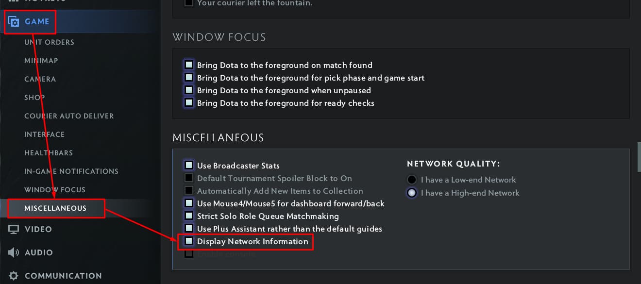Select I have a High-end Network
The height and width of the screenshot is (284, 641).
412,192
